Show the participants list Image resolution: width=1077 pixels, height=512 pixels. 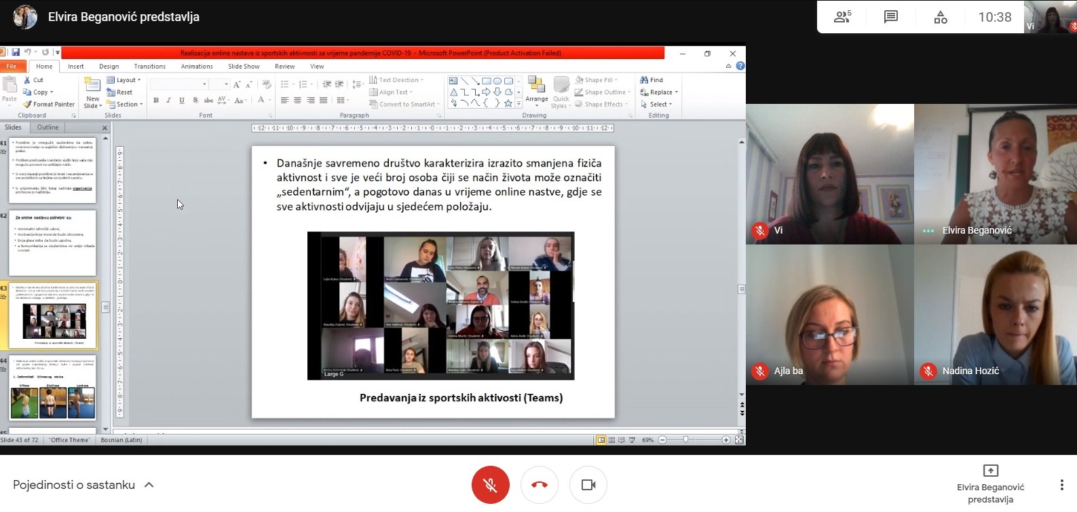[842, 17]
